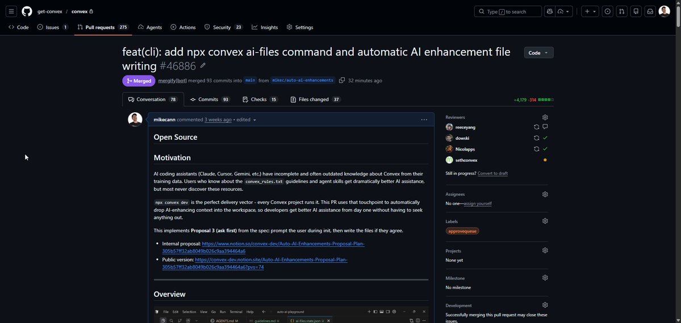Re-request review from reeceyang

point(536,127)
